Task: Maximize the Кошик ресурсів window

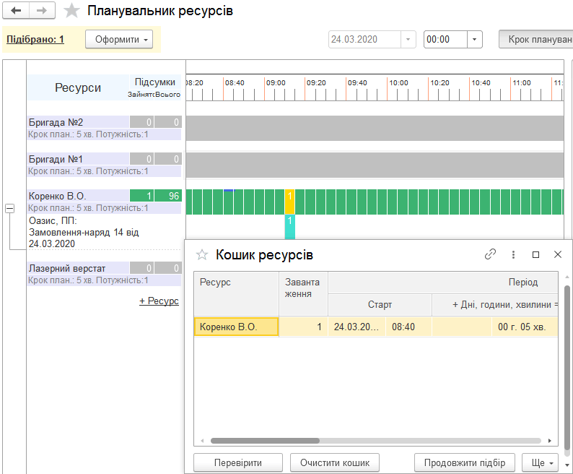Action: pos(535,254)
